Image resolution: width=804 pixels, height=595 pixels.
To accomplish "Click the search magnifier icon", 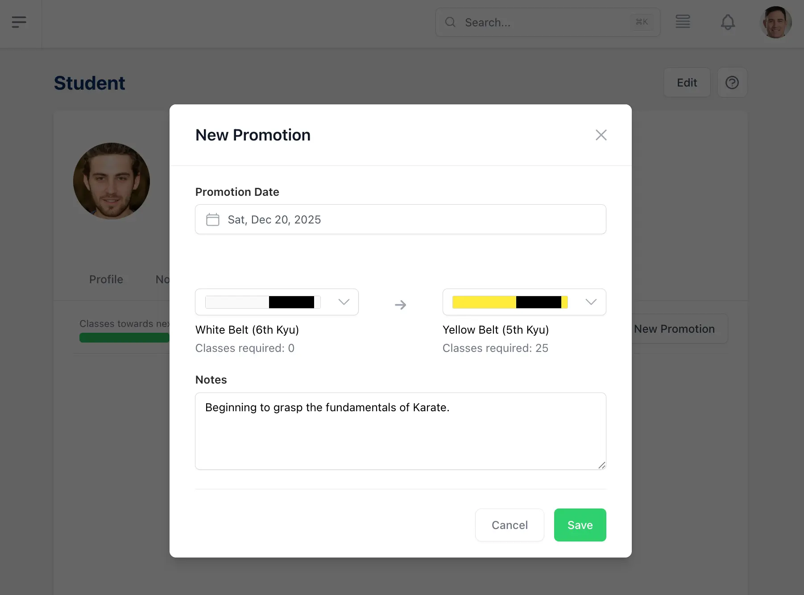I will click(x=450, y=22).
